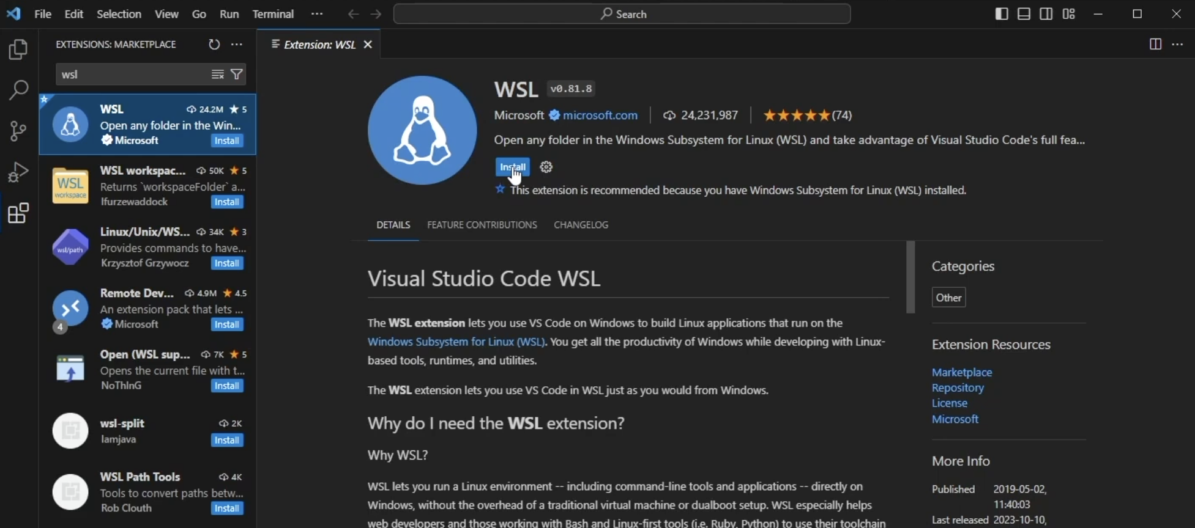Open Windows Subsystem for Linux (WSL) link
Viewport: 1195px width, 528px height.
pos(456,342)
